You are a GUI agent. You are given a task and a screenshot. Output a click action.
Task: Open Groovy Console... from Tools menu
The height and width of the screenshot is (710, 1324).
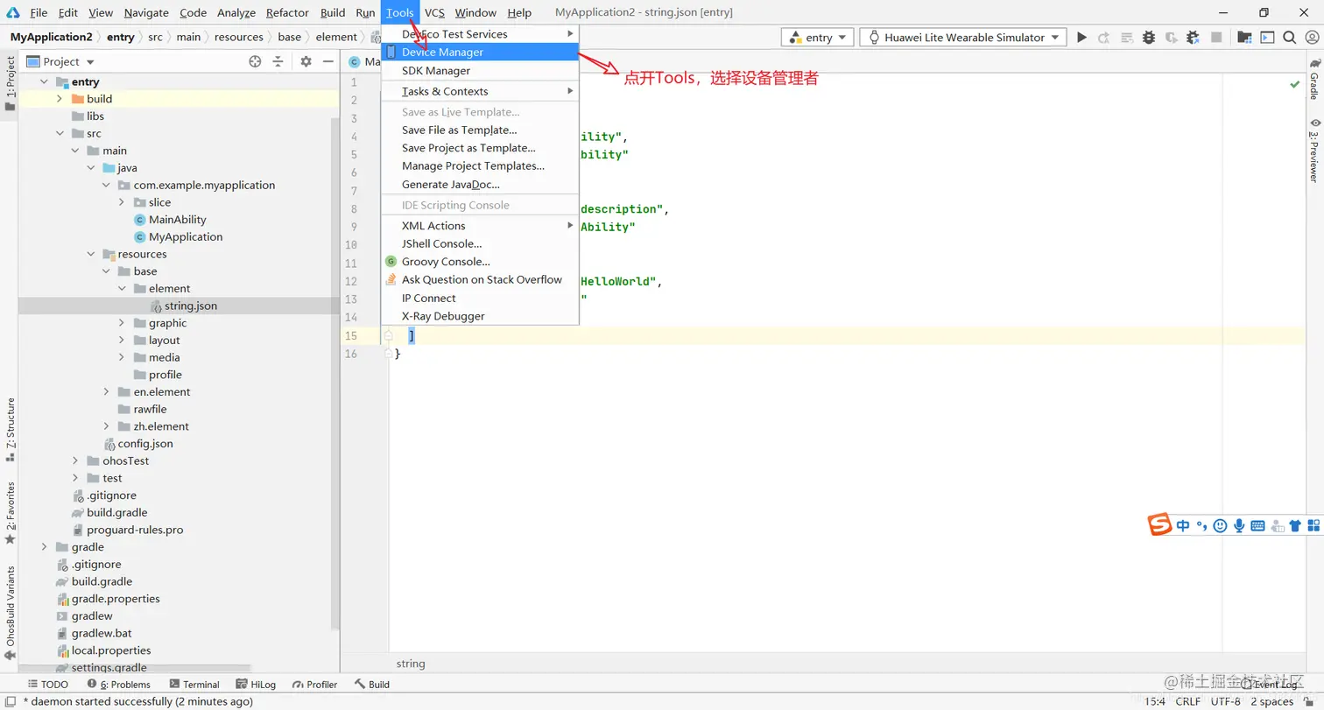click(480, 262)
